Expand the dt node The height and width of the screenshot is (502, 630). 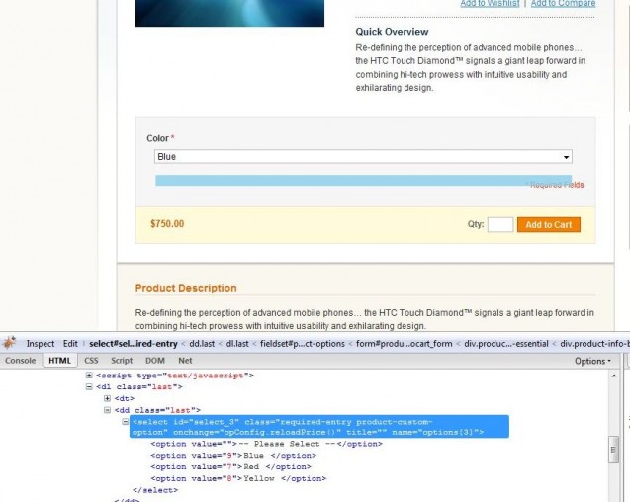coord(107,399)
